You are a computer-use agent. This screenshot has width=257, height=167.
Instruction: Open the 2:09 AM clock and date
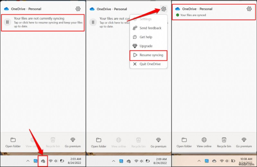(x=160, y=161)
